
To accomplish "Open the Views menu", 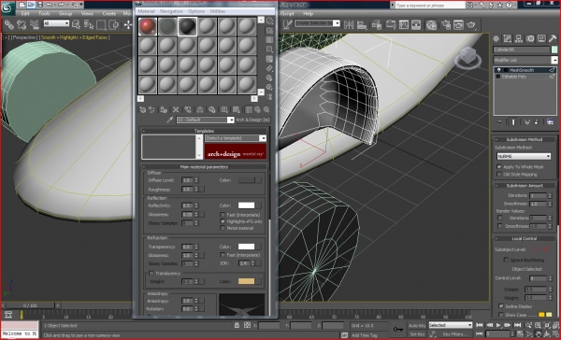I will [x=87, y=14].
